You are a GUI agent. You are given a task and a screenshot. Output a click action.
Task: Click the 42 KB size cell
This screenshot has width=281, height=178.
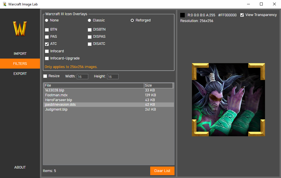(150, 105)
